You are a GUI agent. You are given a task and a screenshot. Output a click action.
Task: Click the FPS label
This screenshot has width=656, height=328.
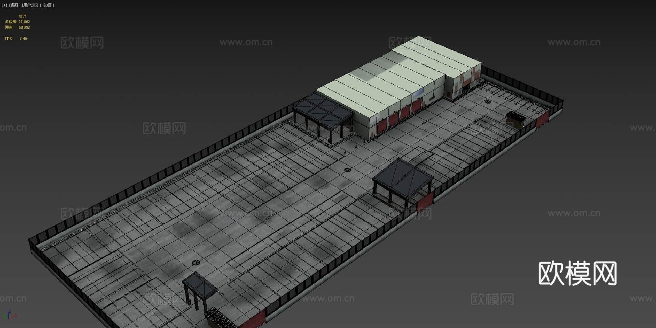[x=8, y=39]
